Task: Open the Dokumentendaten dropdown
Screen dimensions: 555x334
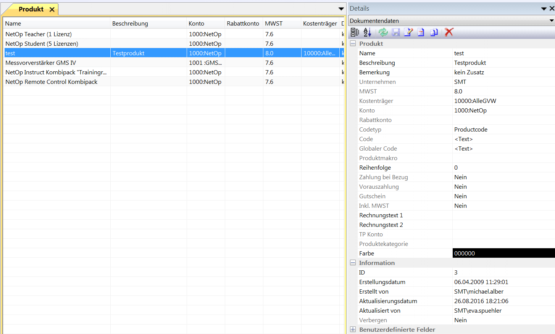Action: [551, 21]
